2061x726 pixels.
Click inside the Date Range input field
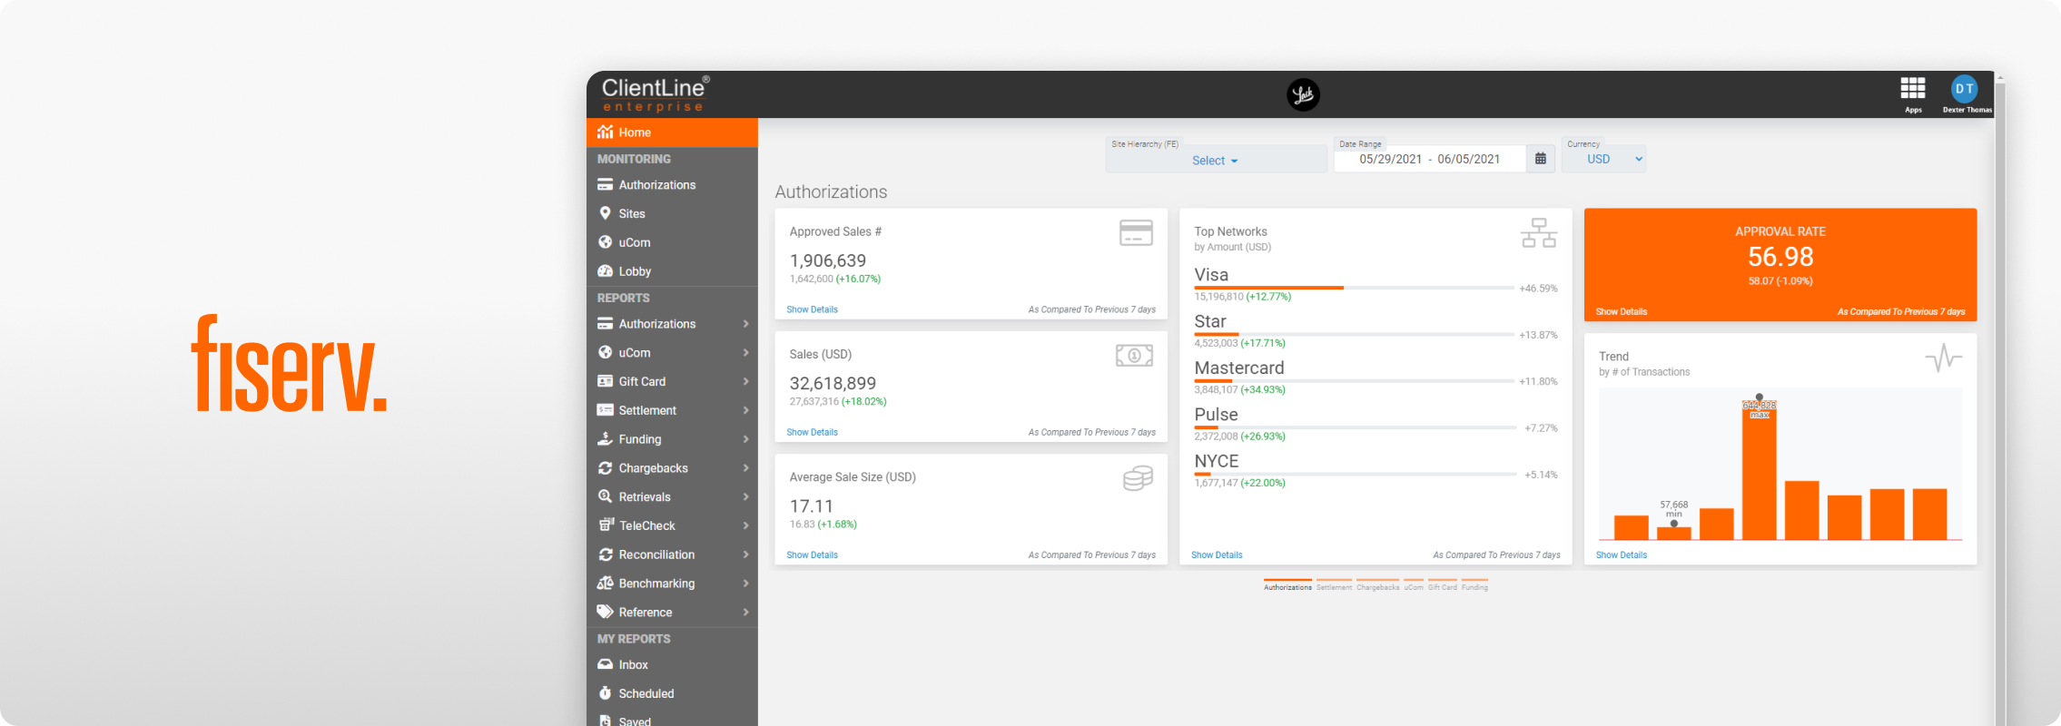point(1430,159)
